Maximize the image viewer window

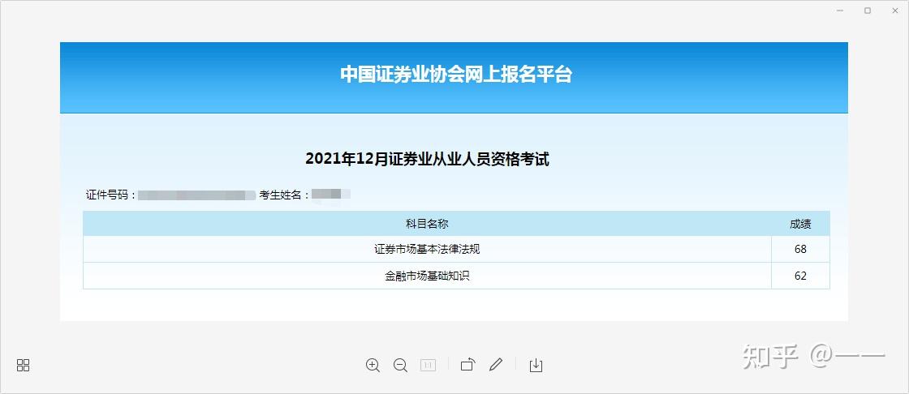click(868, 11)
